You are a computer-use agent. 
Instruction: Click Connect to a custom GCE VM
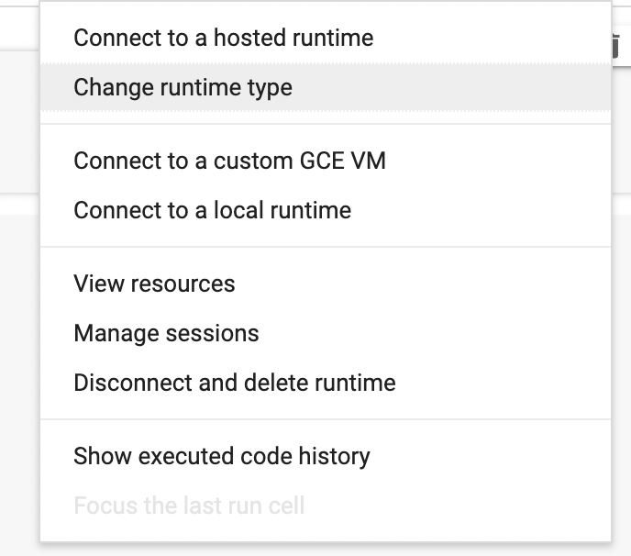click(x=229, y=161)
